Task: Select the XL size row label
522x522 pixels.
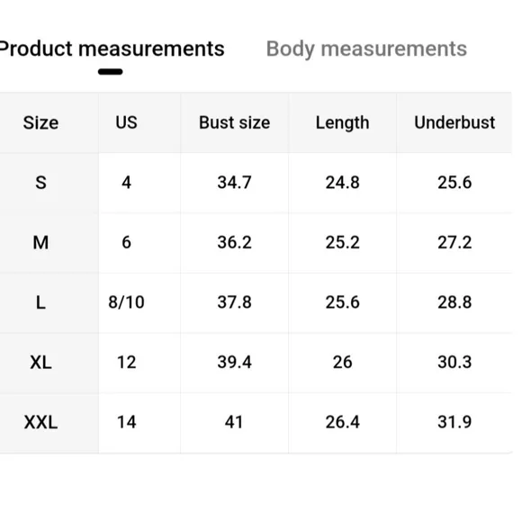Action: coord(40,362)
